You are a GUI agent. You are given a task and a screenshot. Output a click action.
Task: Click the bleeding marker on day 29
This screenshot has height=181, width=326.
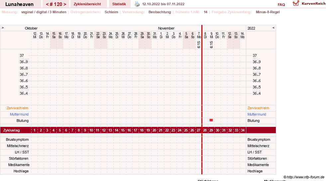(x=211, y=120)
